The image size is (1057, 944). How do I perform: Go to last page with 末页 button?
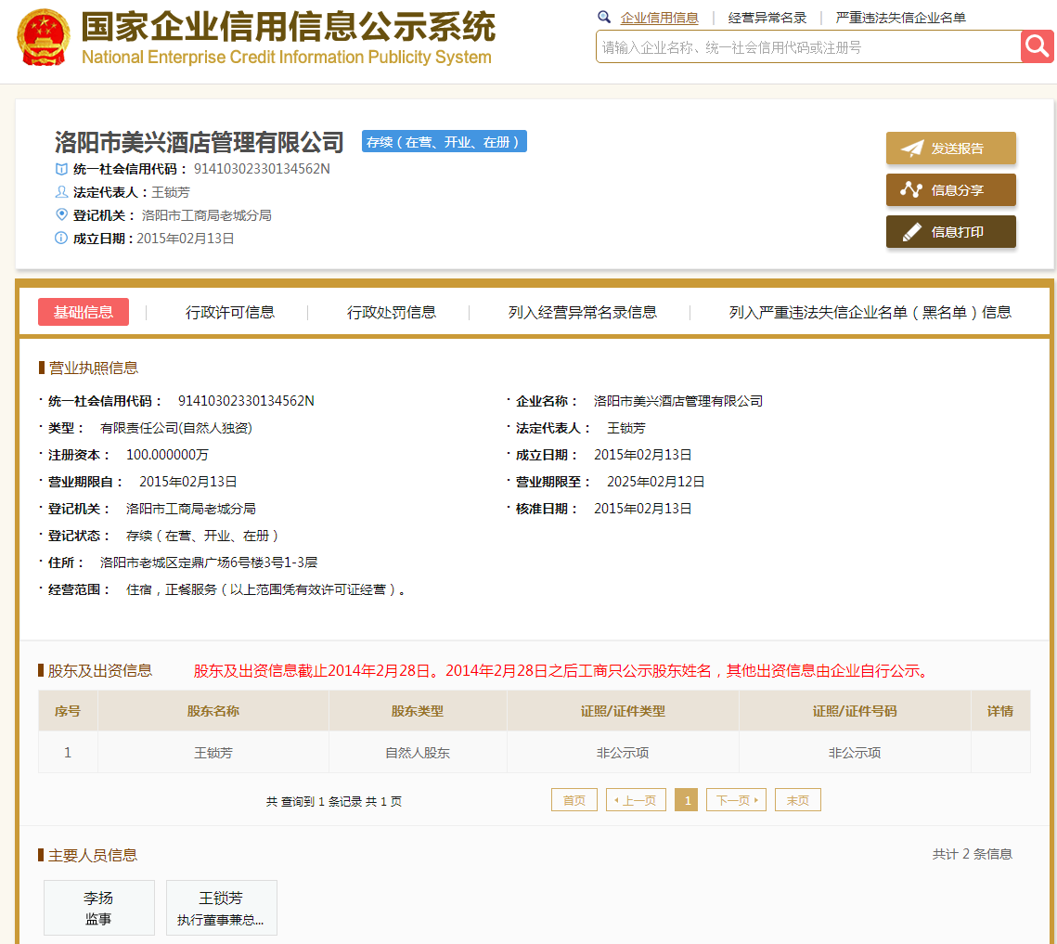[x=798, y=800]
